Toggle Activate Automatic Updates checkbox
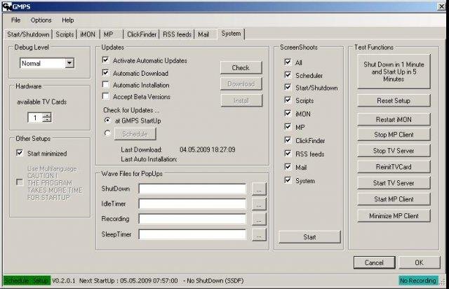This screenshot has height=289, width=449. [106, 60]
